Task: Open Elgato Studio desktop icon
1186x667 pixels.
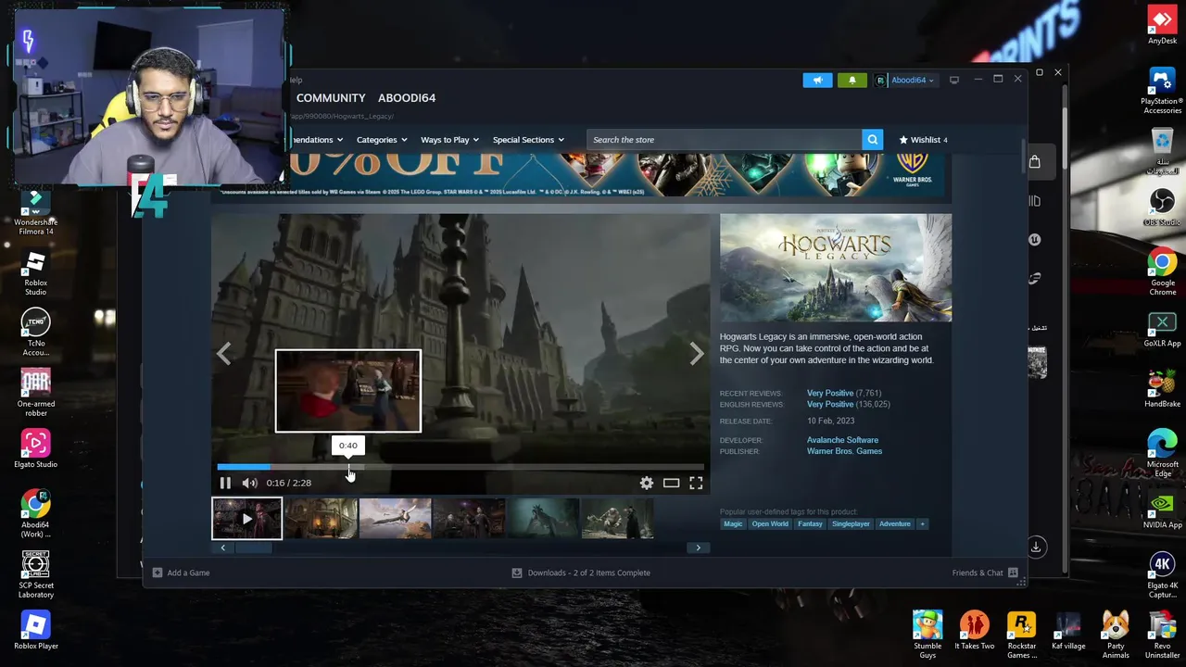Action: pyautogui.click(x=35, y=450)
